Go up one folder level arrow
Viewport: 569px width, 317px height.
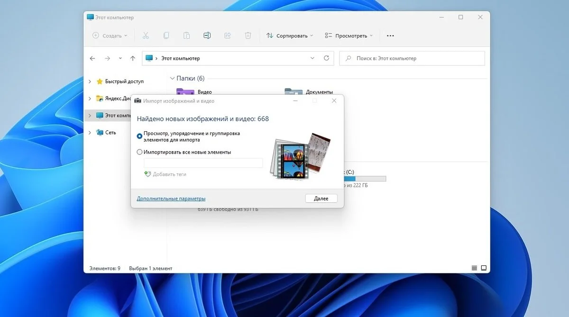133,58
